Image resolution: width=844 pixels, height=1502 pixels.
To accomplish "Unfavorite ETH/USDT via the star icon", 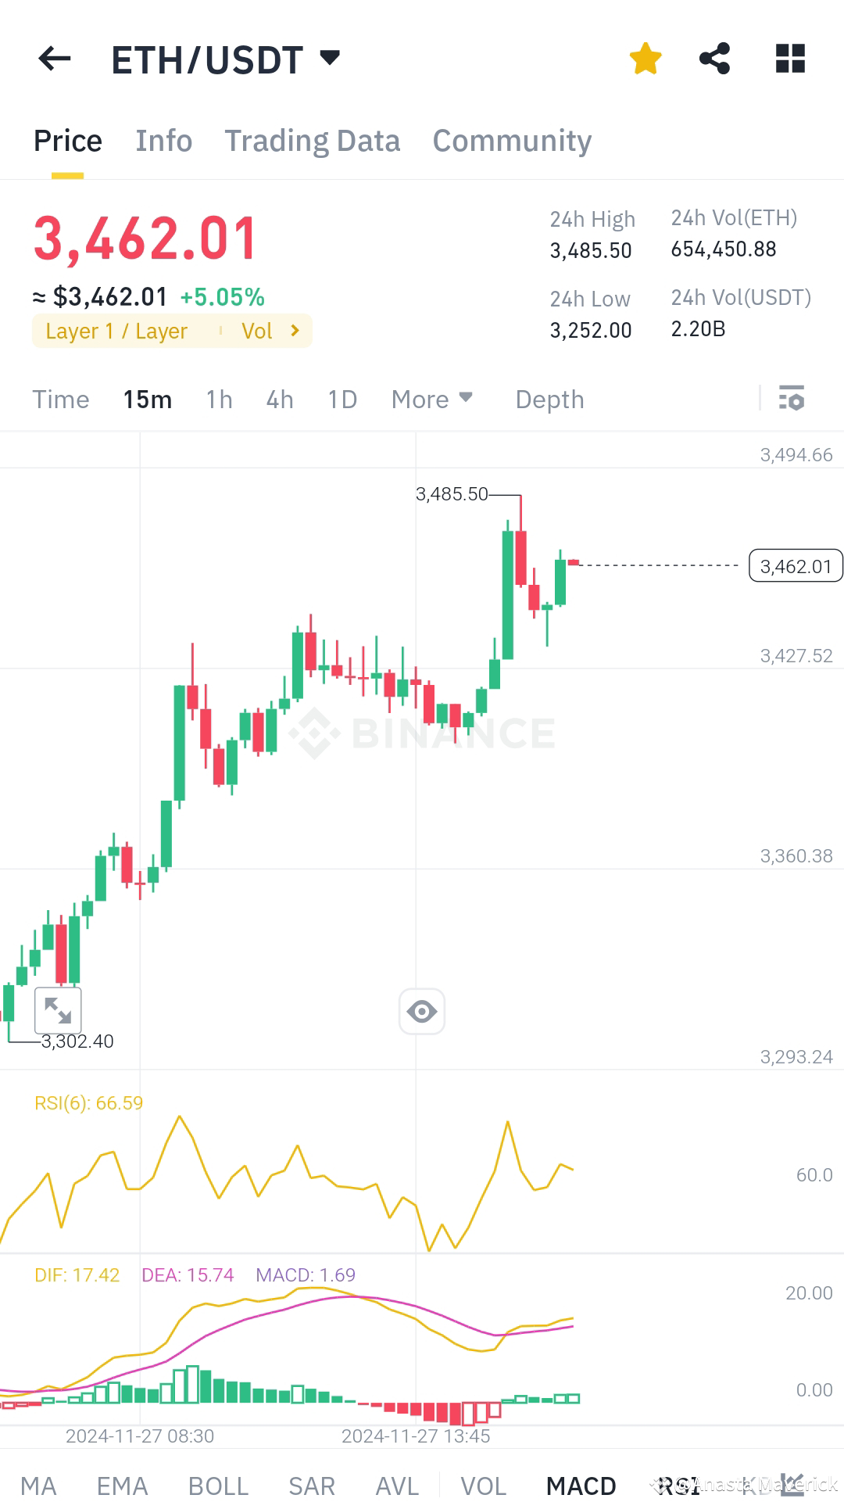I will (x=645, y=58).
